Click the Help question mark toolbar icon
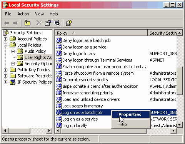This screenshot has height=144, width=185. point(69,23)
